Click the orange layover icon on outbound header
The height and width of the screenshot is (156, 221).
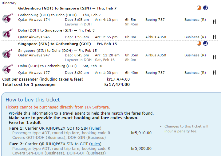coord(199,8)
